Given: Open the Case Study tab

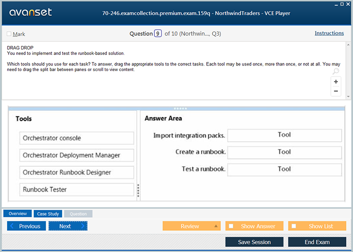Looking at the screenshot, I should 48,214.
